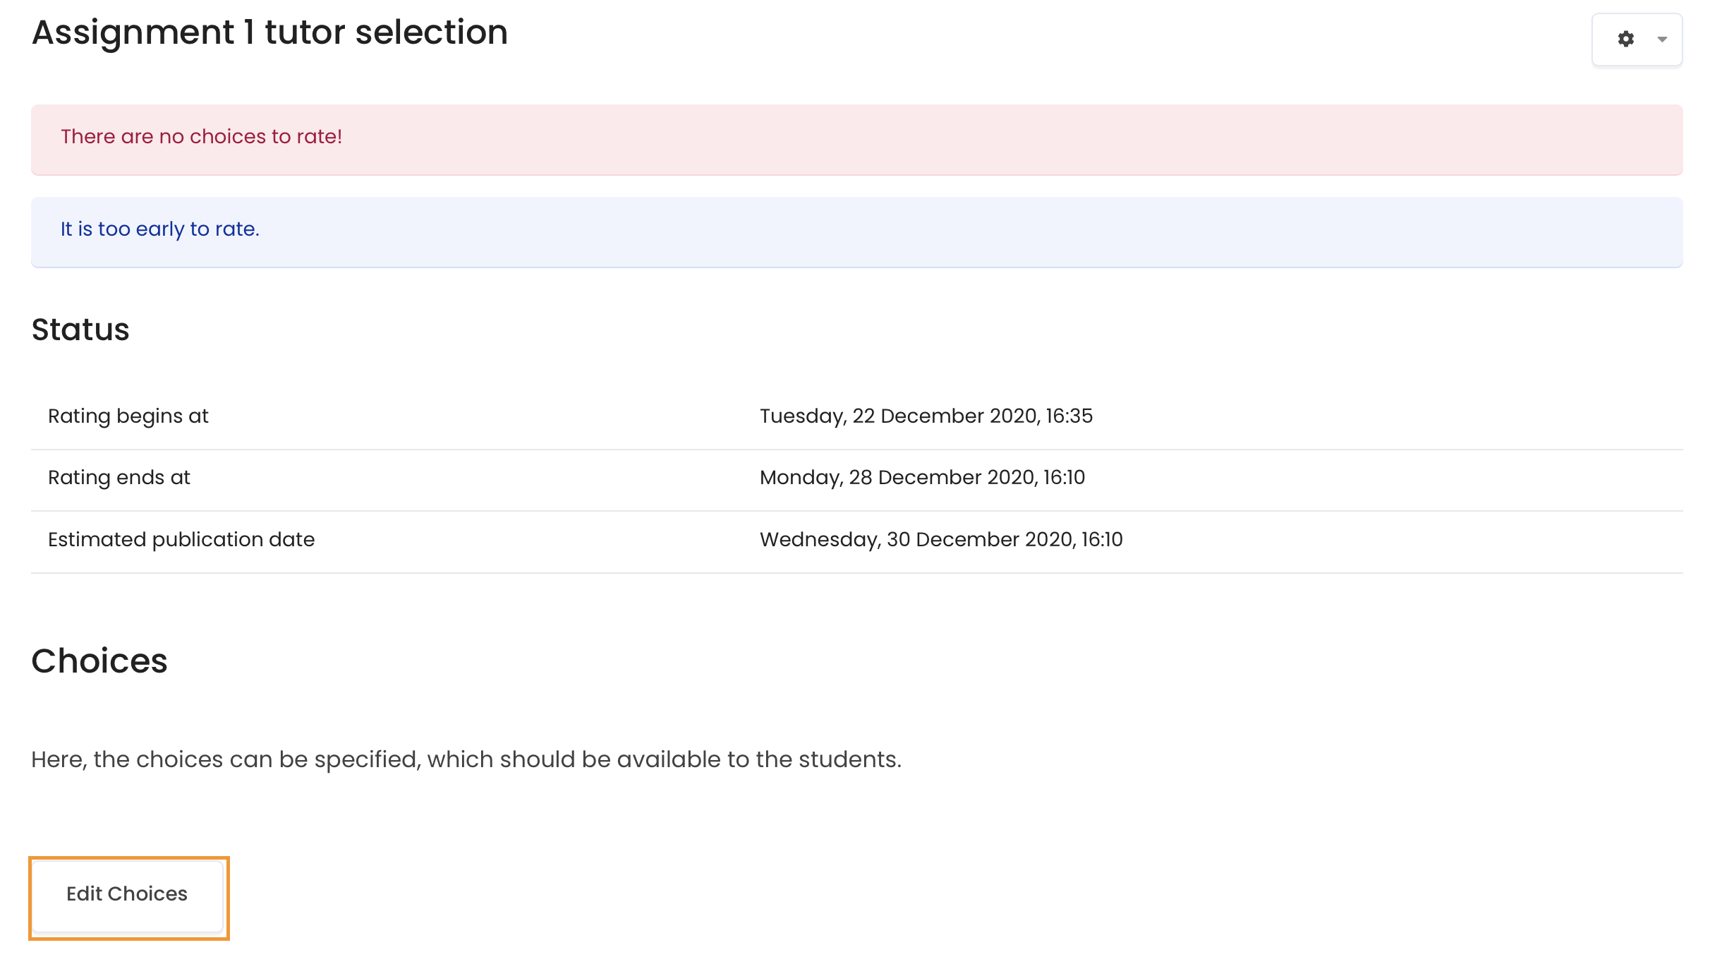Click the word 'tutor' in the page title
The width and height of the screenshot is (1710, 957).
point(305,32)
